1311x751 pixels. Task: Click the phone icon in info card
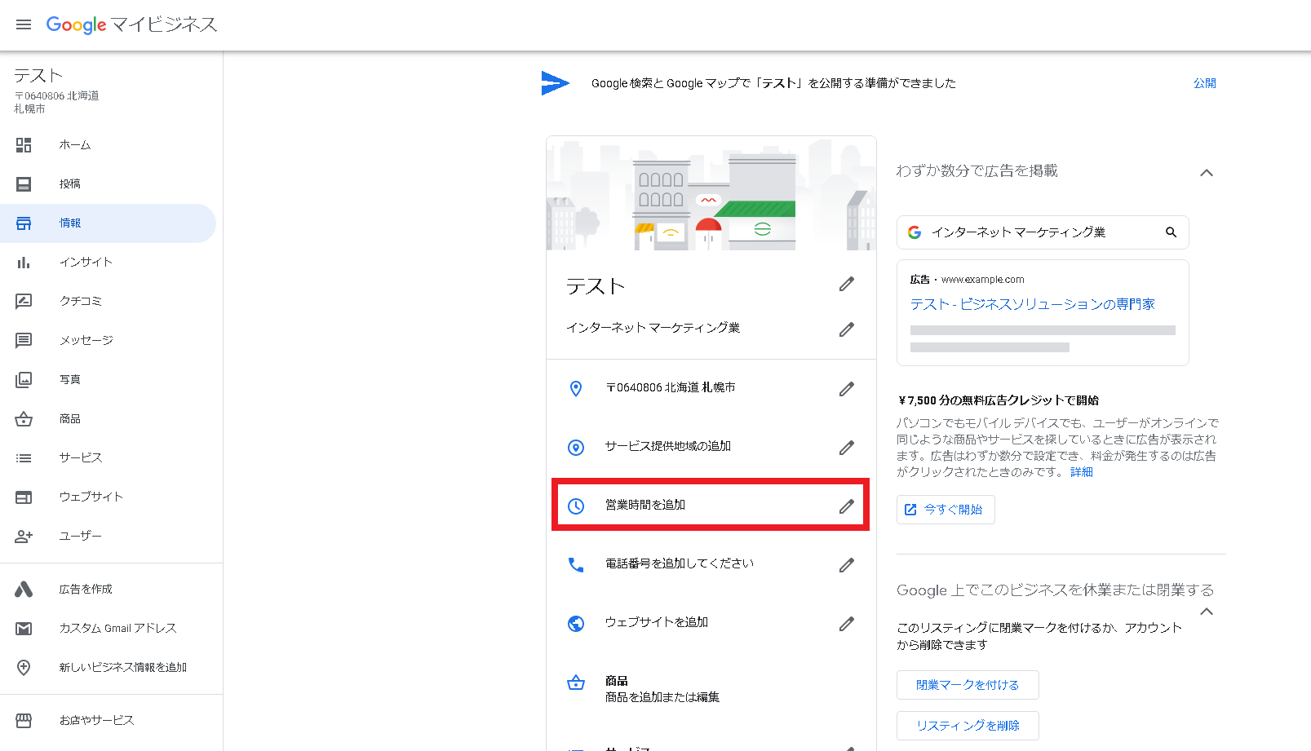click(576, 565)
